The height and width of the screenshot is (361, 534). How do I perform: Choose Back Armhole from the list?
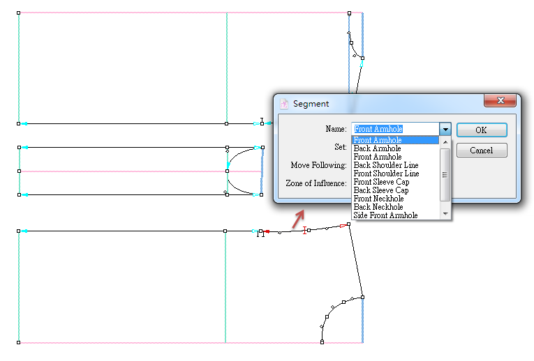(x=378, y=148)
